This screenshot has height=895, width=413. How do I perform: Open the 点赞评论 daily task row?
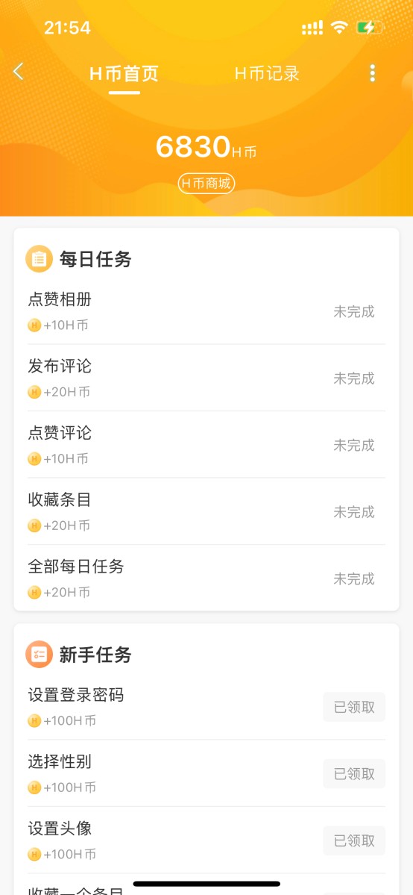point(206,445)
